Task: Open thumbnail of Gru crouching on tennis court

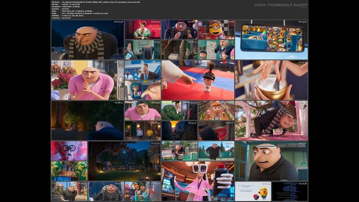Action: pyautogui.click(x=179, y=151)
